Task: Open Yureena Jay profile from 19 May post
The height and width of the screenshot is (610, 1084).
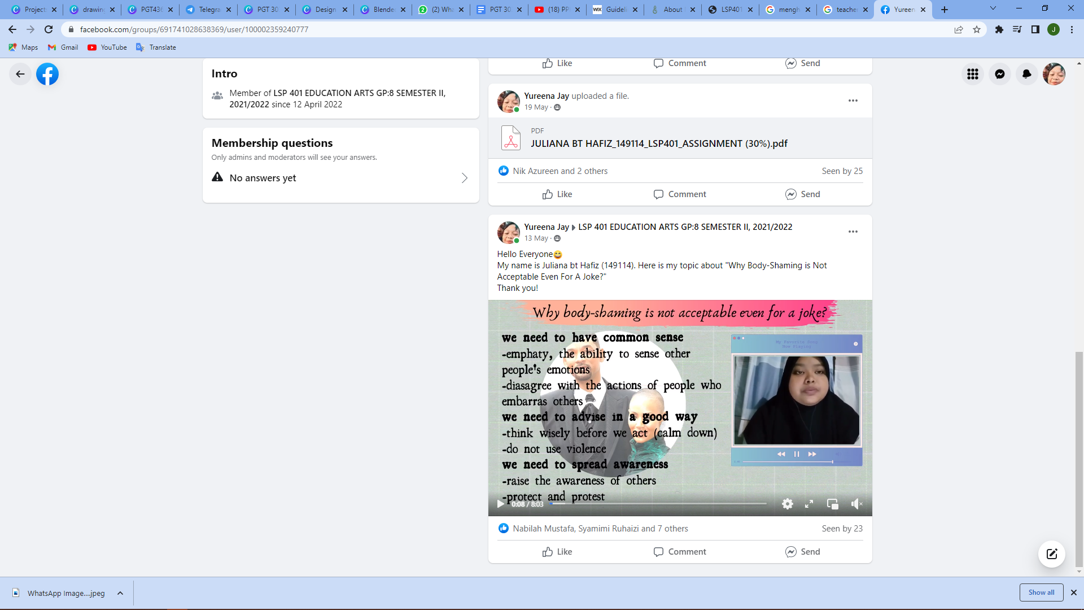Action: [546, 96]
